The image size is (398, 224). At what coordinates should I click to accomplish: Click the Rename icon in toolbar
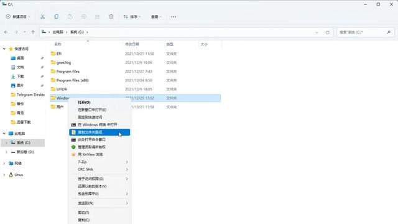83,17
